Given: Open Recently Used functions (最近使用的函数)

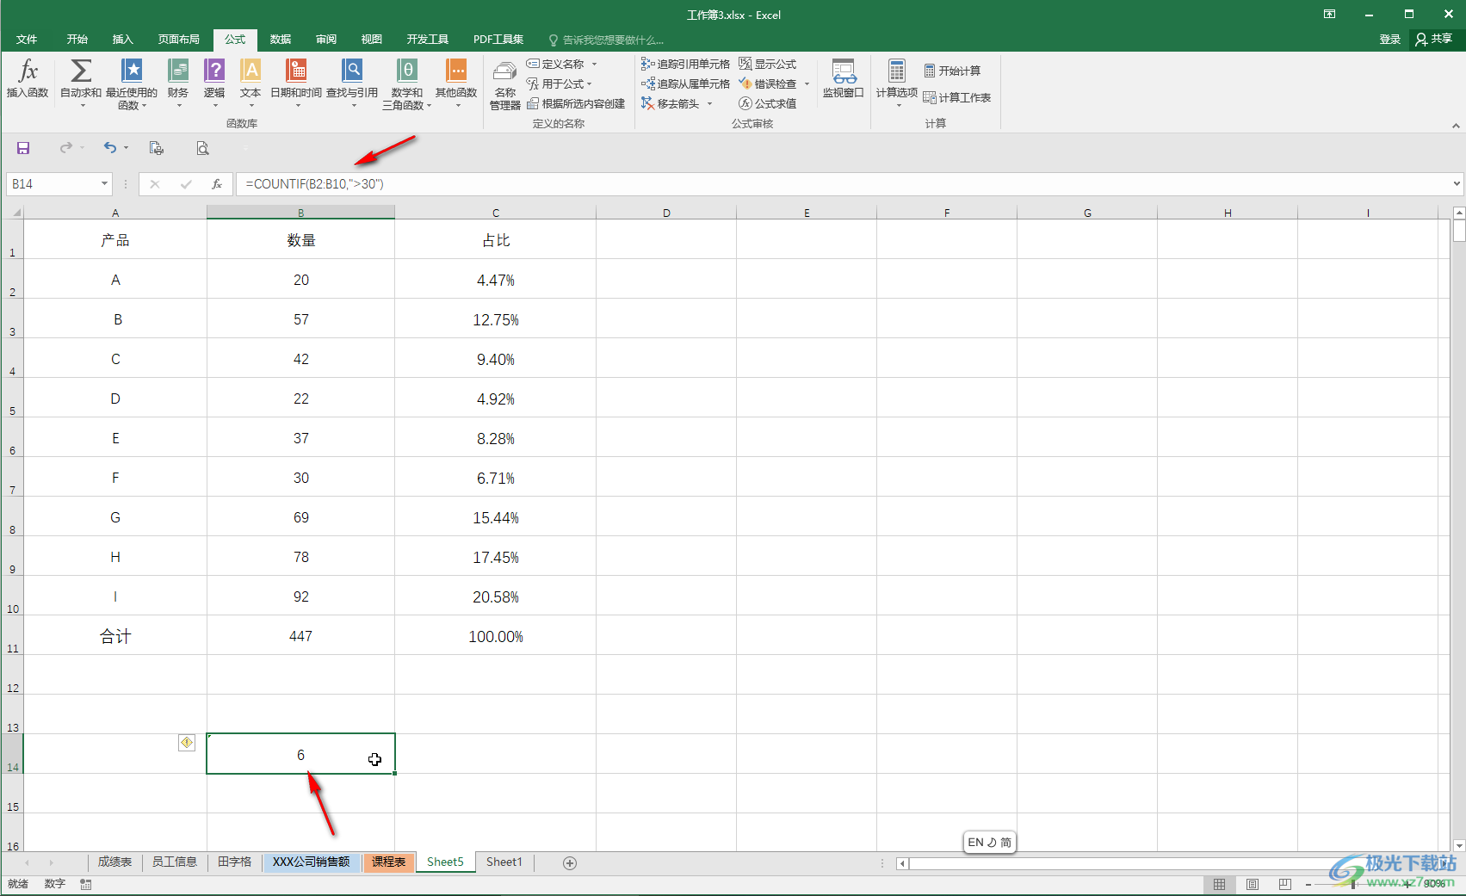Looking at the screenshot, I should tap(132, 83).
